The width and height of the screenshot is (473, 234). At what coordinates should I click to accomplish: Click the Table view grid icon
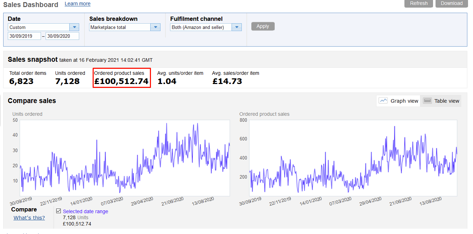427,101
